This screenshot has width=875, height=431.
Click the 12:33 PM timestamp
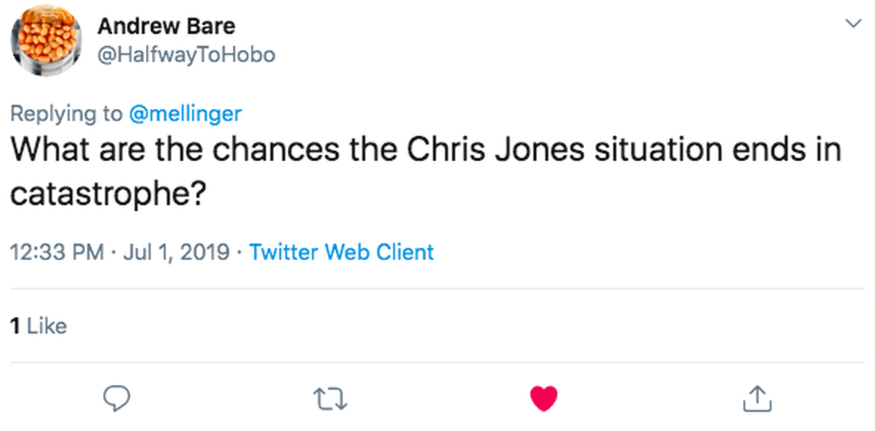click(x=57, y=252)
